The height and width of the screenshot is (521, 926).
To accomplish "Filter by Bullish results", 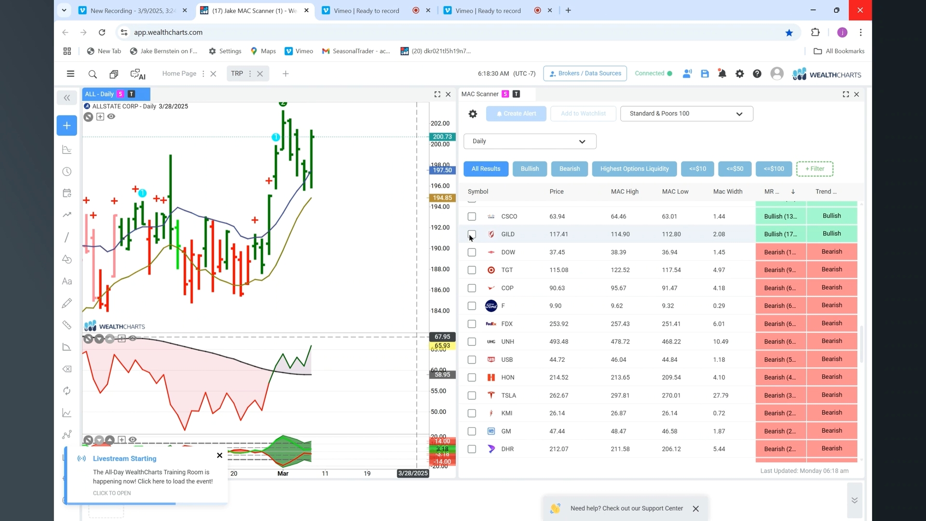I will tap(530, 169).
